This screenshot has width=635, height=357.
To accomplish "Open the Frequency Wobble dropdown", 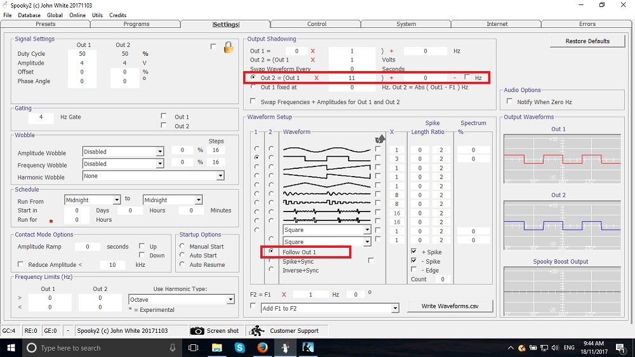I will (x=160, y=164).
